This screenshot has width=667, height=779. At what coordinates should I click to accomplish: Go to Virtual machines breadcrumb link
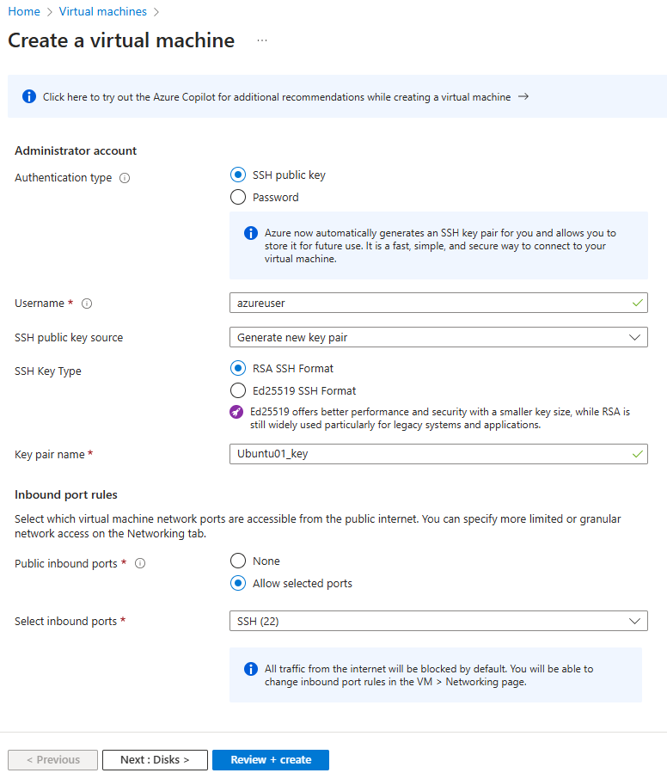pos(103,11)
